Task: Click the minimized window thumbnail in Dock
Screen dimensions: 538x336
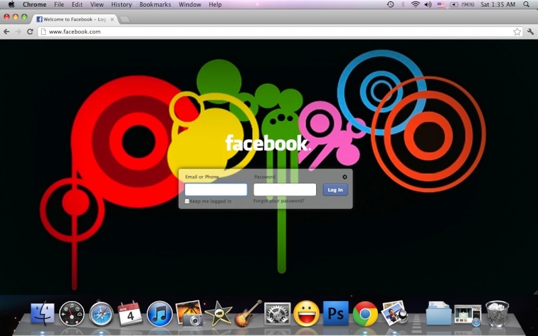Action: pyautogui.click(x=467, y=314)
